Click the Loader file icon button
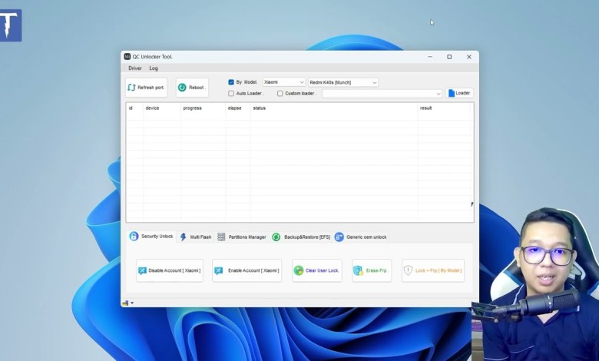 [452, 93]
